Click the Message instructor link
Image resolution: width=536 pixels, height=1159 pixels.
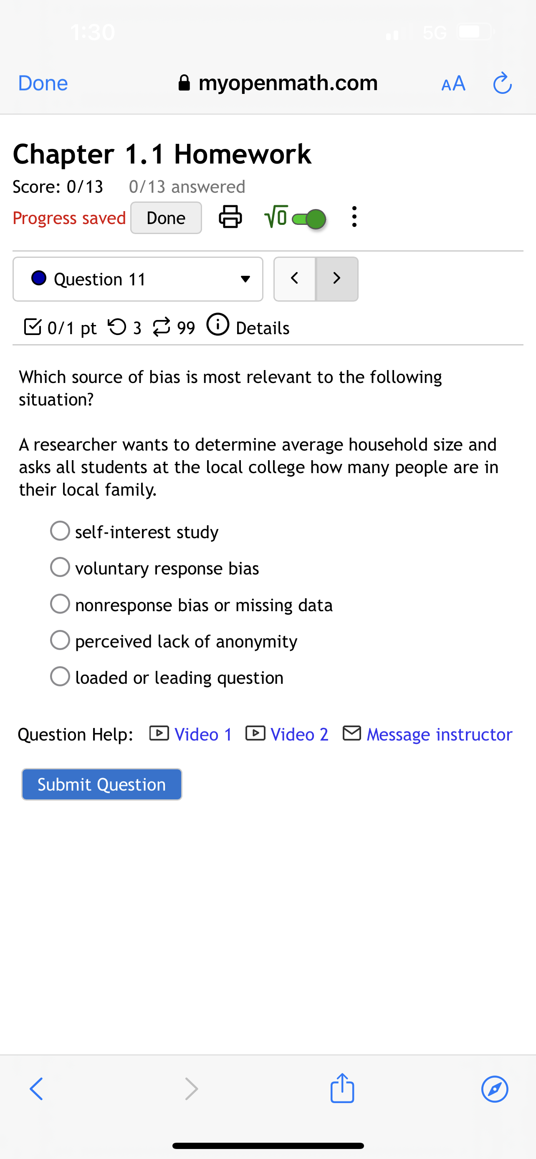pyautogui.click(x=439, y=735)
